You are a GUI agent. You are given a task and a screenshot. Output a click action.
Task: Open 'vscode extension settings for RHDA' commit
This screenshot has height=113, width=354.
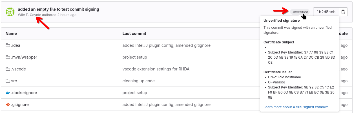coord(156,69)
